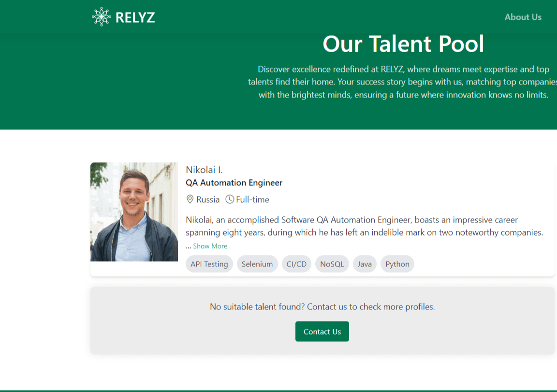557x392 pixels.
Task: Click the 'No suitable talent found' message
Action: point(322,307)
